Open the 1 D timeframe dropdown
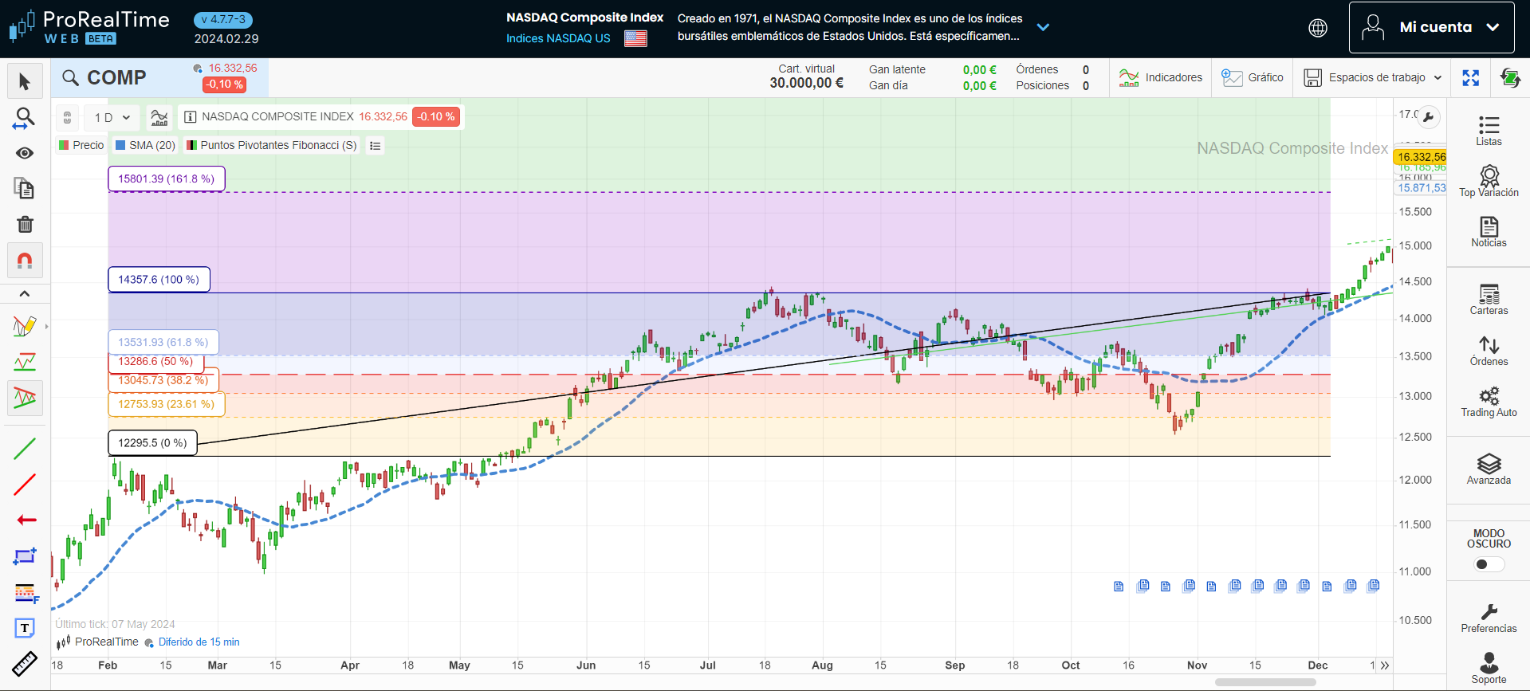The width and height of the screenshot is (1530, 691). click(112, 118)
